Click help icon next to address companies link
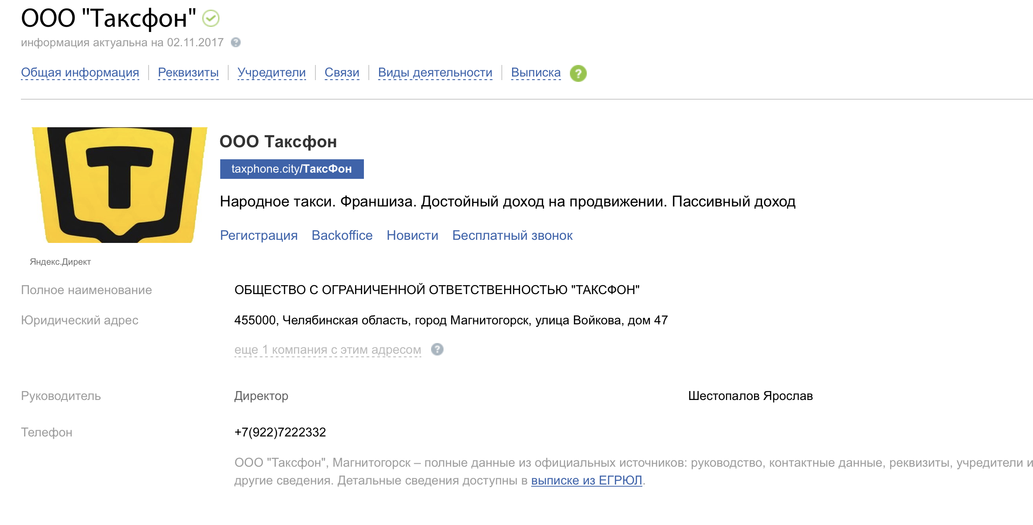The width and height of the screenshot is (1033, 525). coord(437,350)
